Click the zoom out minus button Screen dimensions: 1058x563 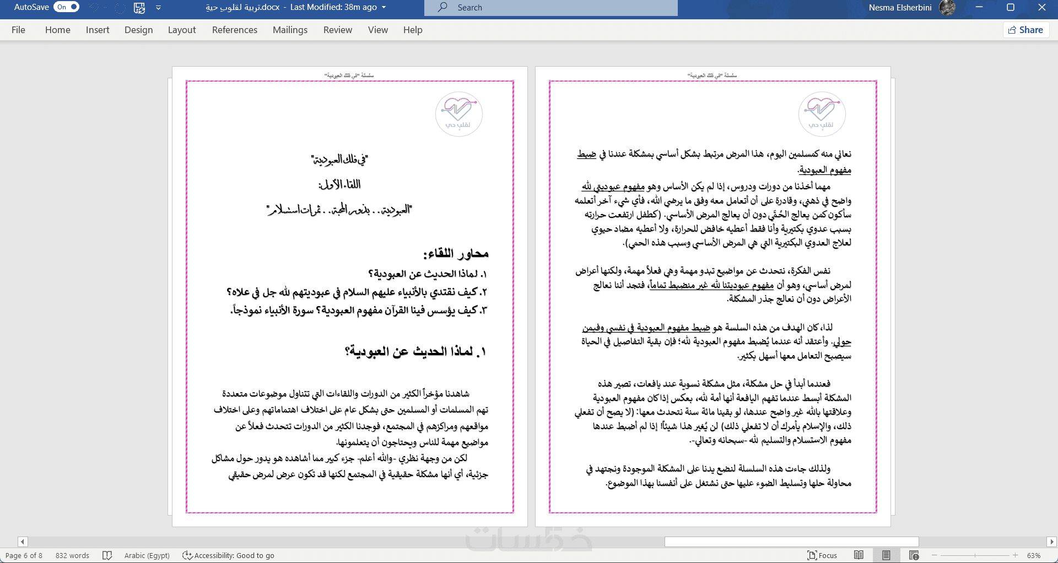pos(935,555)
